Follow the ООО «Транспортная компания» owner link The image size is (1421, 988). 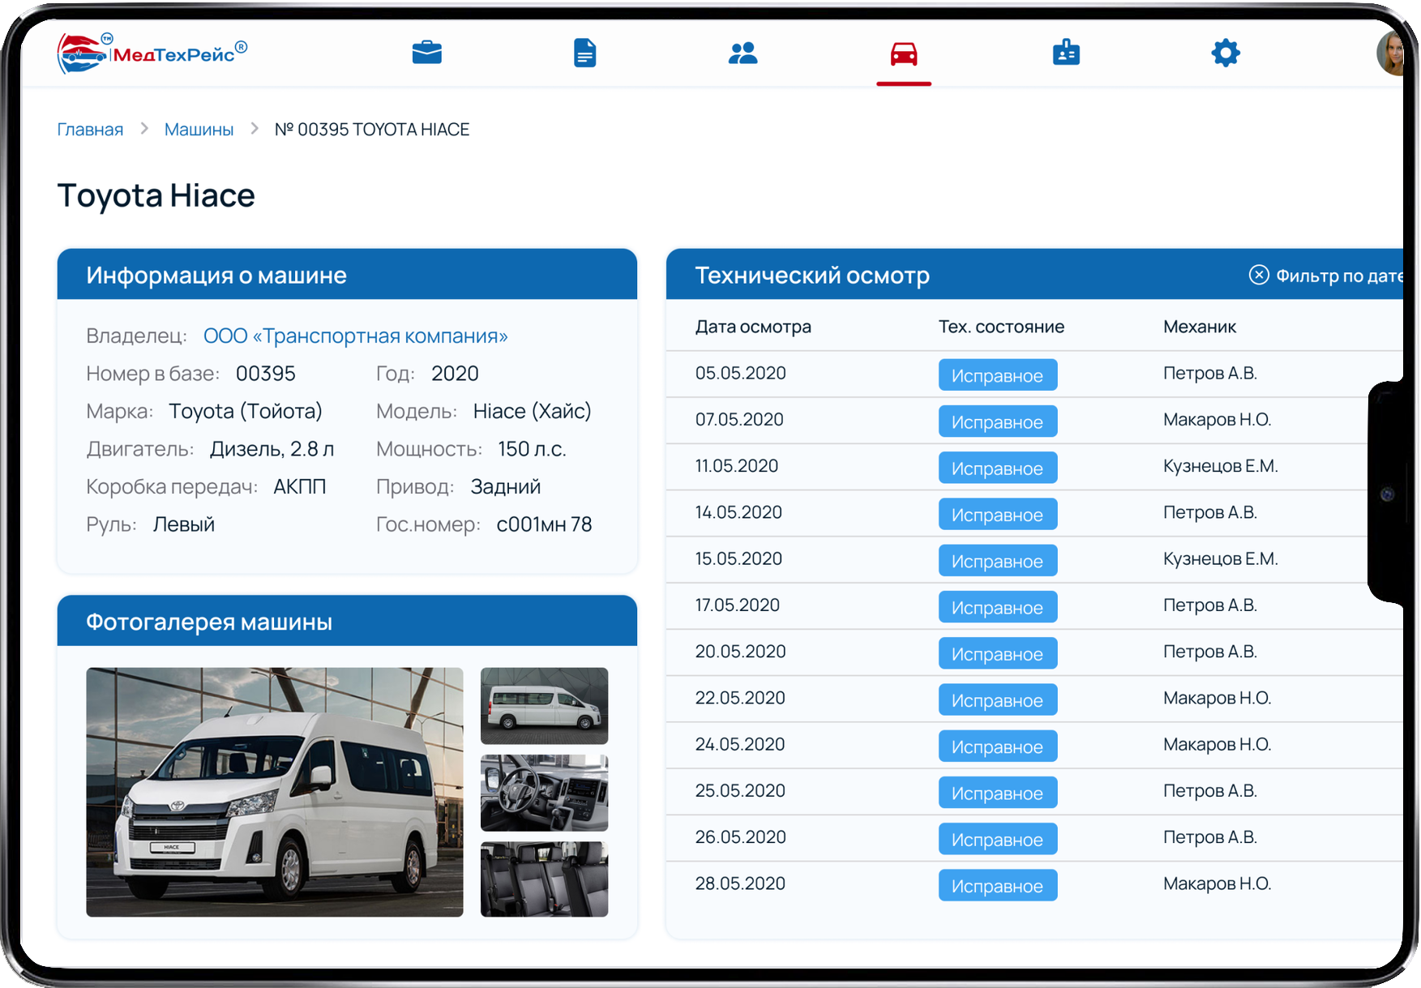click(355, 335)
